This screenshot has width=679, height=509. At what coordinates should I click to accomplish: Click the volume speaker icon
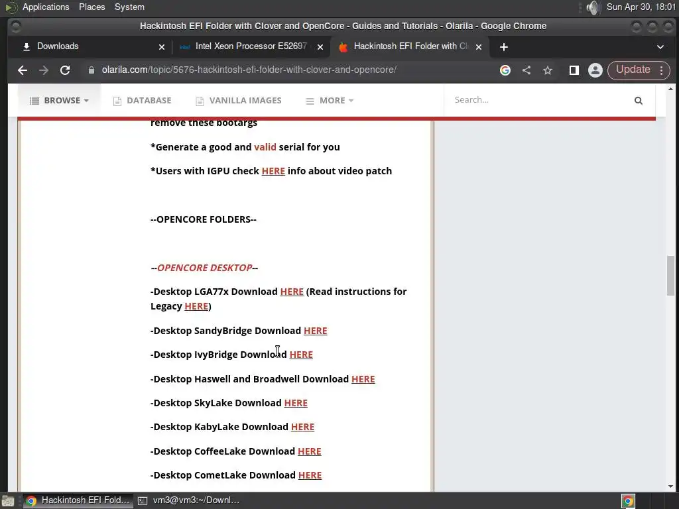[592, 7]
